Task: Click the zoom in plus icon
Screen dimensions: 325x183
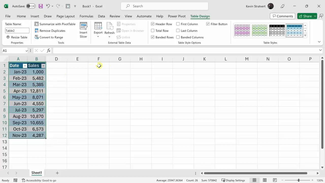Action: 312,180
